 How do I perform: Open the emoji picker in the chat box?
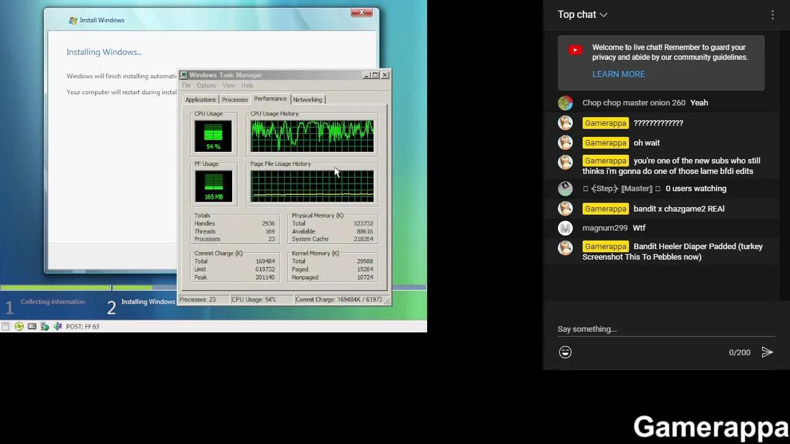point(565,352)
